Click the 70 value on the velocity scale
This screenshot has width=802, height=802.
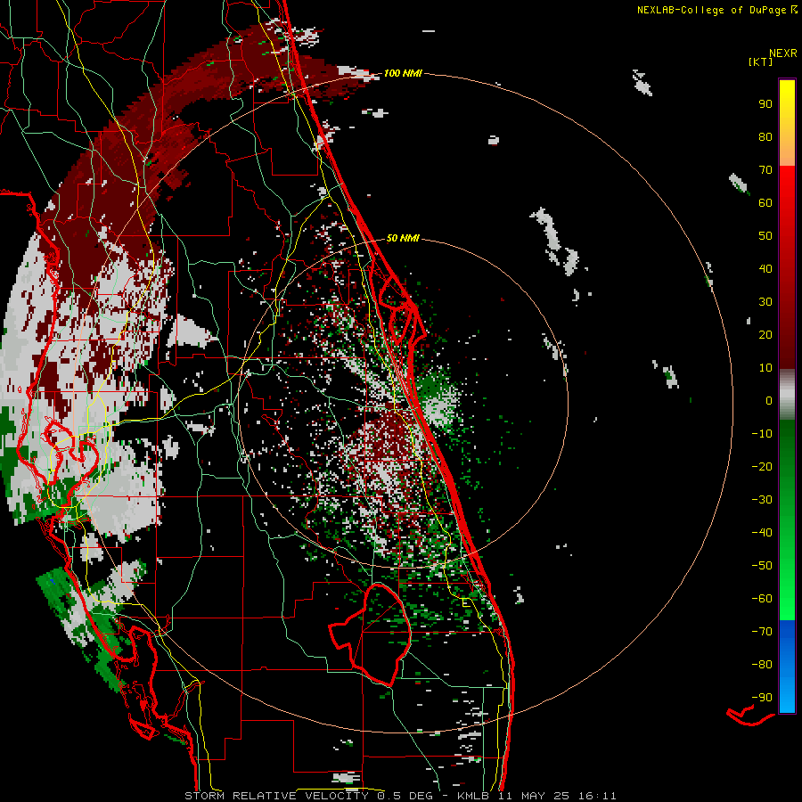[765, 170]
